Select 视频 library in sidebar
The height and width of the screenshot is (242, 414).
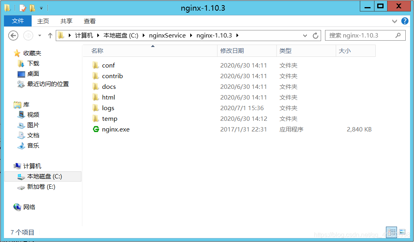click(33, 114)
